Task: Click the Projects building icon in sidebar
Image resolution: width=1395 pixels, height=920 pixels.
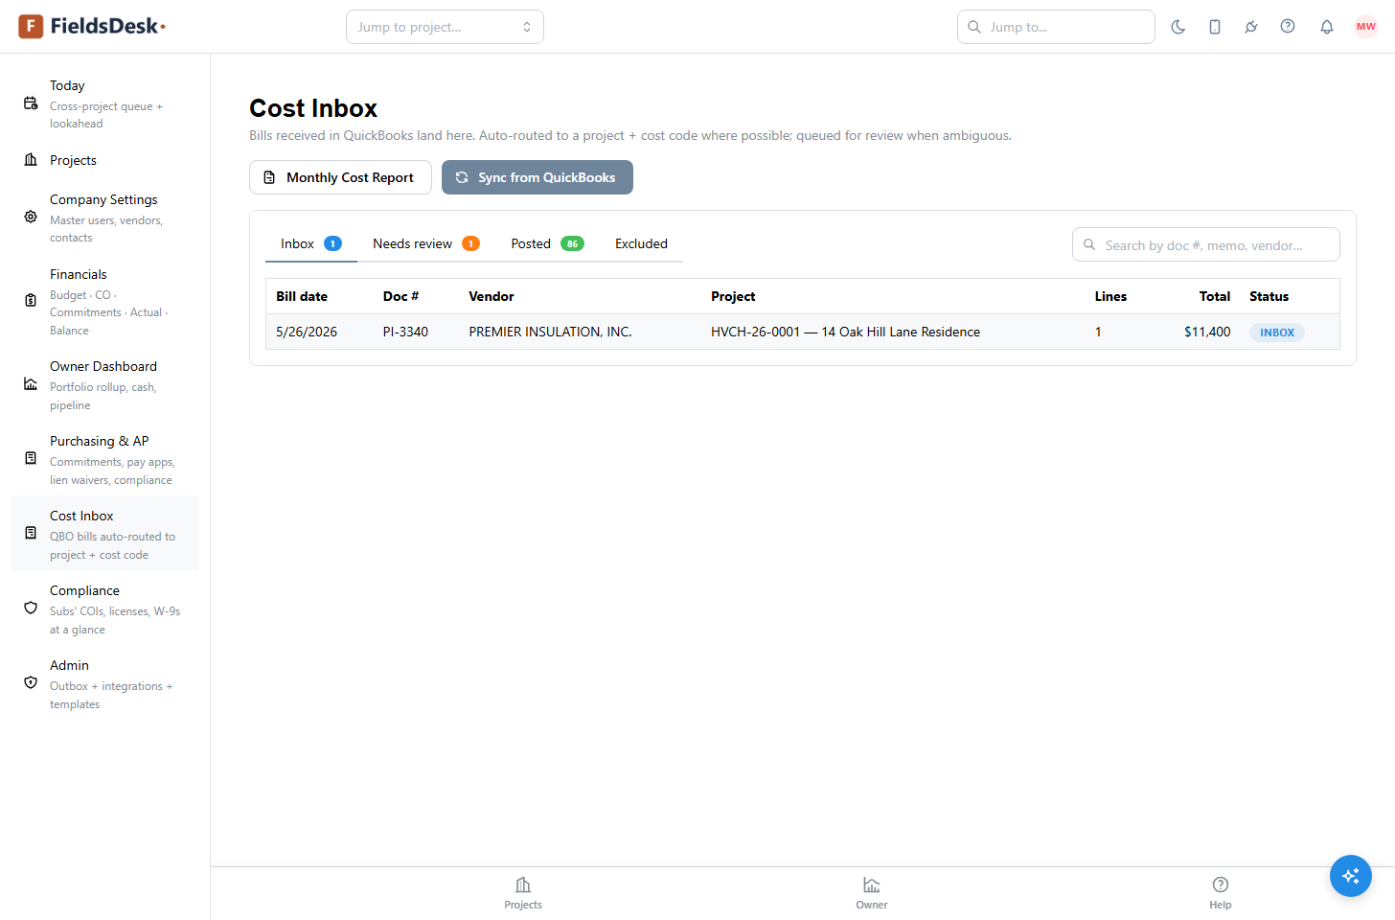Action: pyautogui.click(x=31, y=160)
